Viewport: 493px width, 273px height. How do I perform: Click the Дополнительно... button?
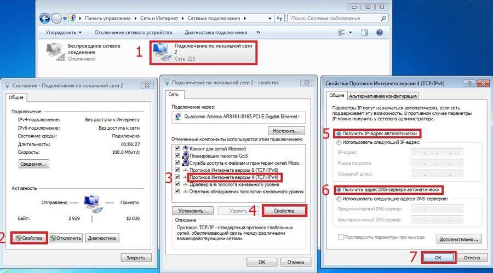click(x=459, y=239)
